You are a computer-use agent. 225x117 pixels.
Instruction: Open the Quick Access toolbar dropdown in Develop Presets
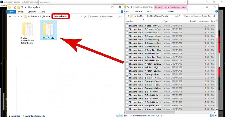[25, 7]
